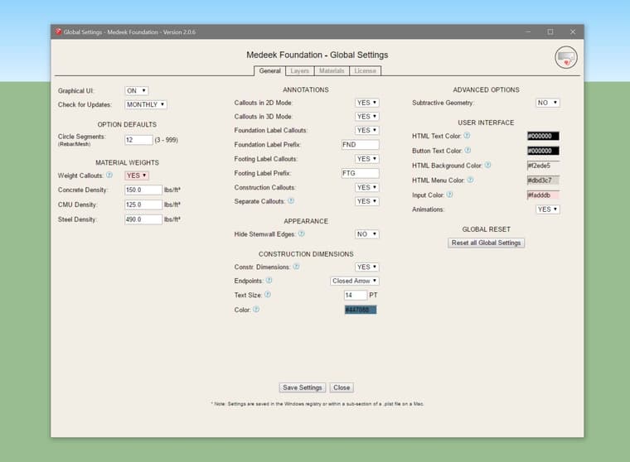
Task: Toggle the Hide Stemwall Edges dropdown
Action: [x=366, y=234]
